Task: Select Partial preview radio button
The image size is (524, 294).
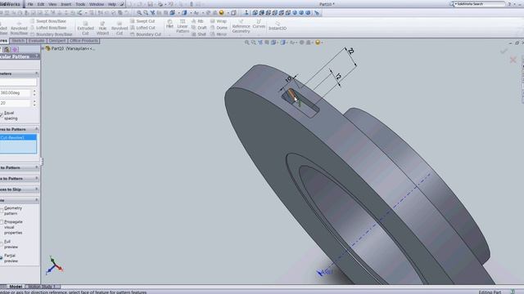Action: pos(2,258)
